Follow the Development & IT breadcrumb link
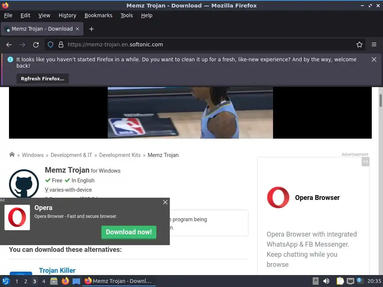Screen dimensions: 383x287 click(71, 155)
